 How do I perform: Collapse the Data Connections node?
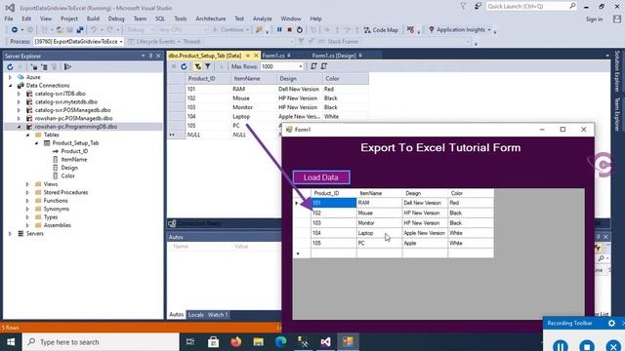point(11,86)
